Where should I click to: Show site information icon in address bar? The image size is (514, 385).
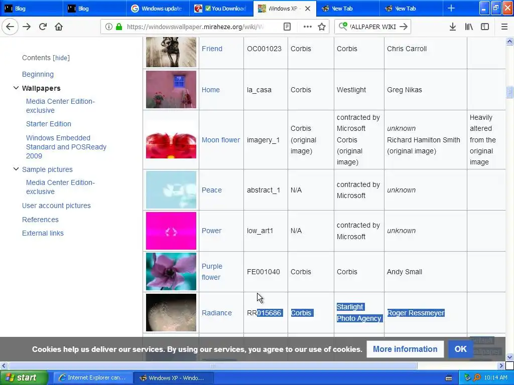[x=109, y=27]
